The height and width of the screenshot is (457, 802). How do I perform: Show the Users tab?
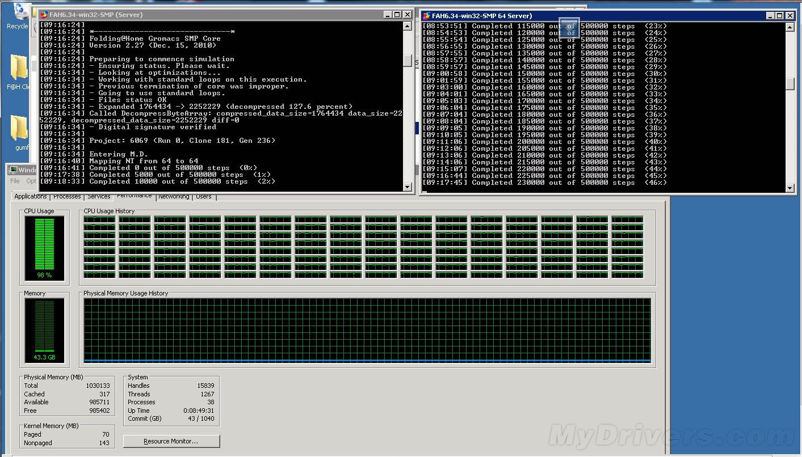(x=203, y=197)
